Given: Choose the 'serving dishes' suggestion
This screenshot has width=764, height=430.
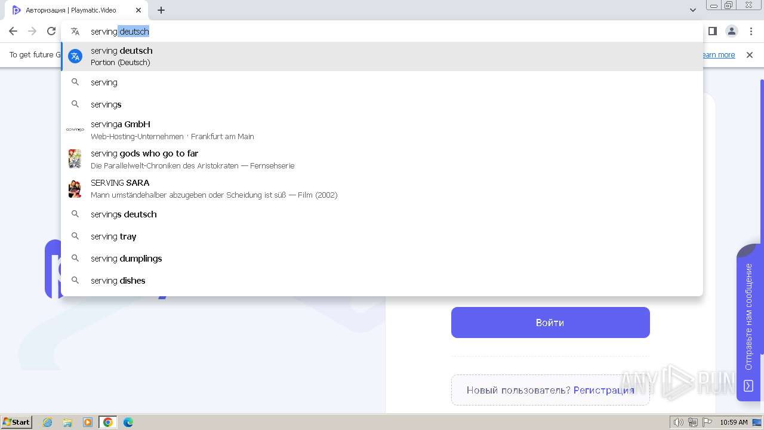Looking at the screenshot, I should point(382,281).
